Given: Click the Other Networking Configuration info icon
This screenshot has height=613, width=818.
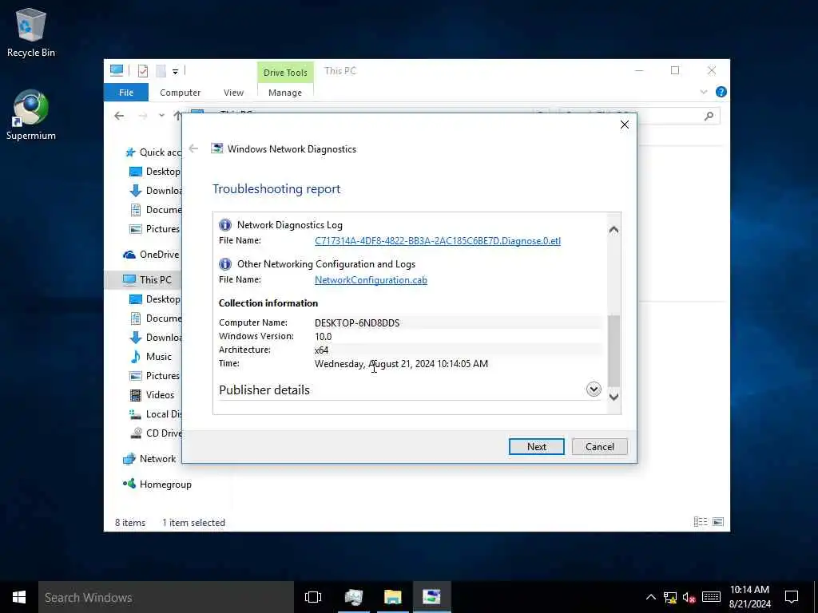Looking at the screenshot, I should click(224, 263).
